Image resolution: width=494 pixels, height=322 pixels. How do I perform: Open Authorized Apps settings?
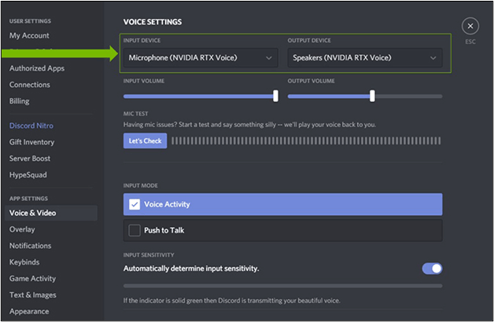pyautogui.click(x=37, y=68)
